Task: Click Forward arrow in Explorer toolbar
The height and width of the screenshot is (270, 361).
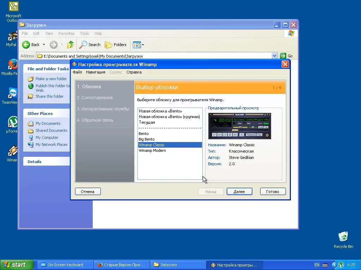Action: tap(54, 45)
